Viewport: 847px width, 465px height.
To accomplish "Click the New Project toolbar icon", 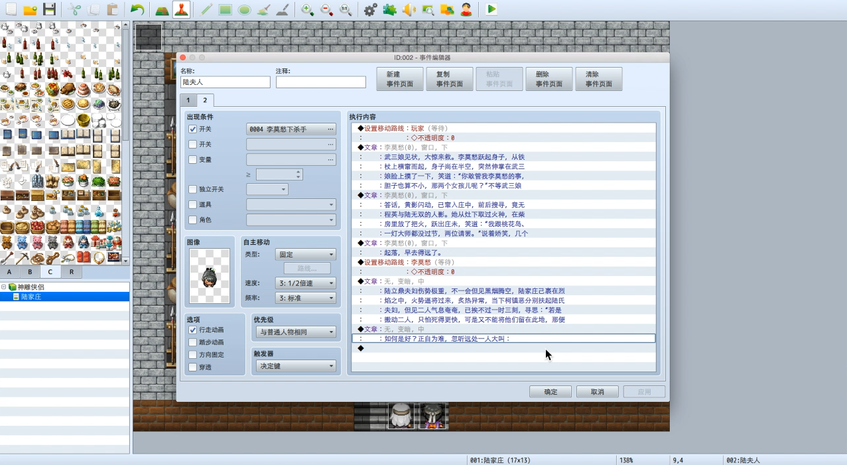I will (11, 9).
